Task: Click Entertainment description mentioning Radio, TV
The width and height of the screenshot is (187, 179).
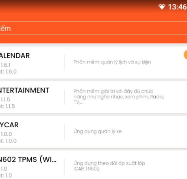Action: click(x=119, y=97)
